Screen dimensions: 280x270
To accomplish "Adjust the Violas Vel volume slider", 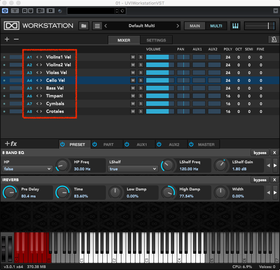I will click(x=160, y=73).
